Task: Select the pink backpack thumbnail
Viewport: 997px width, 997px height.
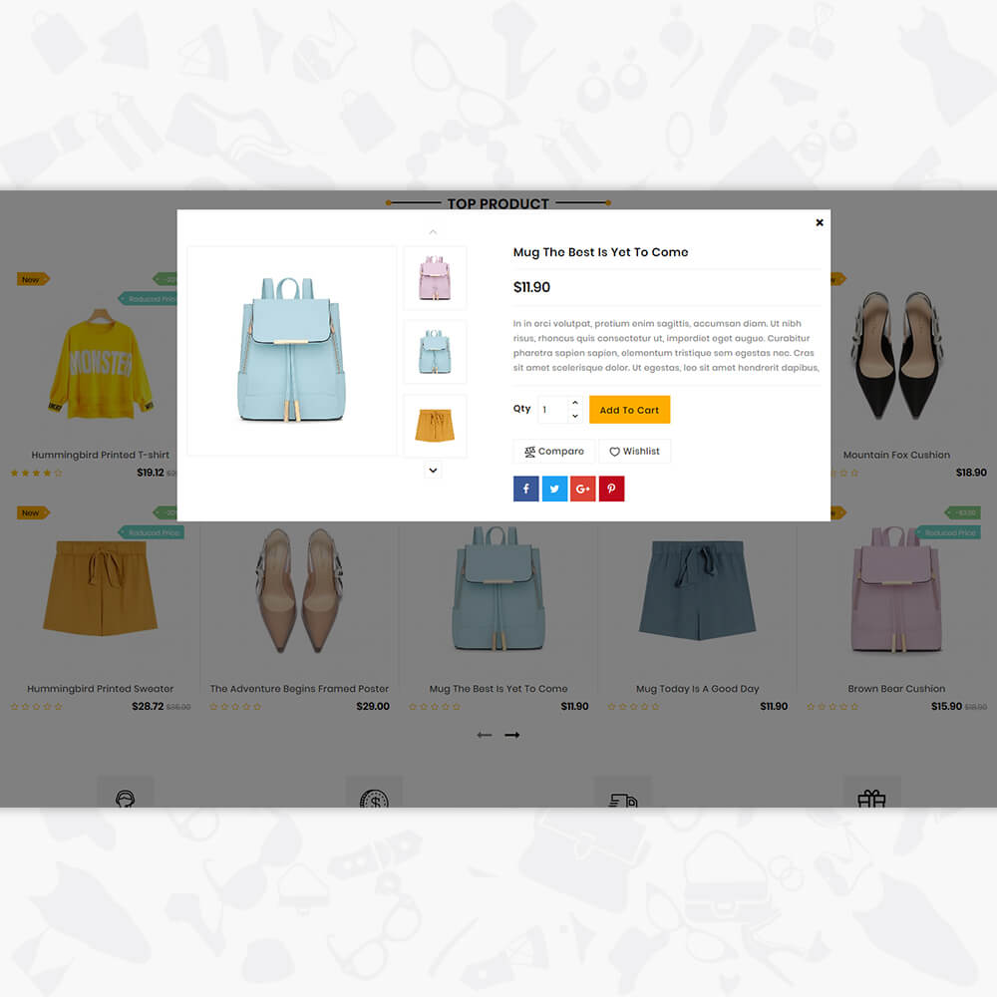Action: tap(435, 278)
